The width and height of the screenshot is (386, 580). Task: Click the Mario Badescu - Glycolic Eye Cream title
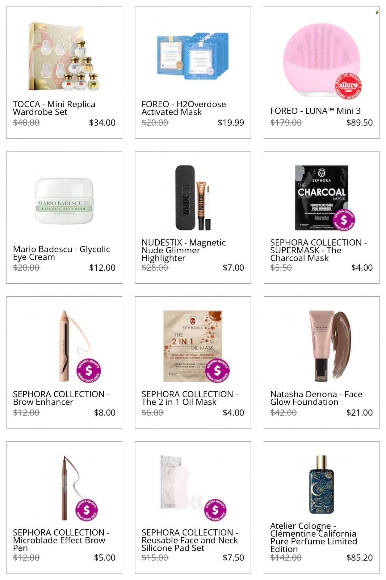61,253
